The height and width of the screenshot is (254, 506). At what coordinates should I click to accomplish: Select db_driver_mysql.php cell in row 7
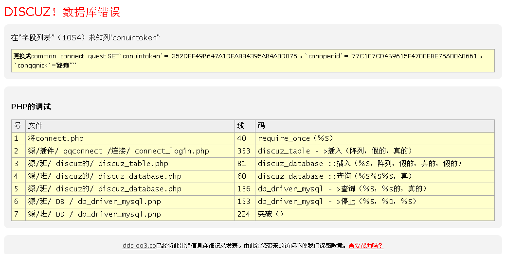pyautogui.click(x=130, y=214)
